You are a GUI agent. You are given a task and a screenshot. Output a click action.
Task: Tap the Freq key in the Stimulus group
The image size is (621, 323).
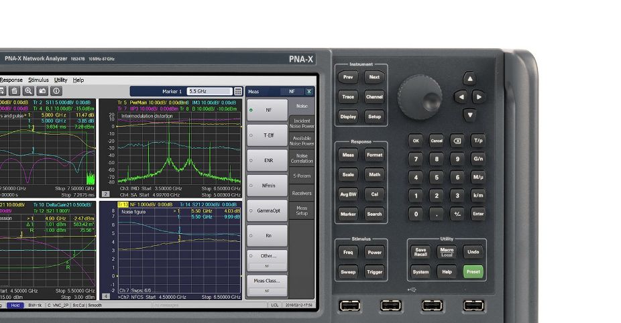click(348, 252)
